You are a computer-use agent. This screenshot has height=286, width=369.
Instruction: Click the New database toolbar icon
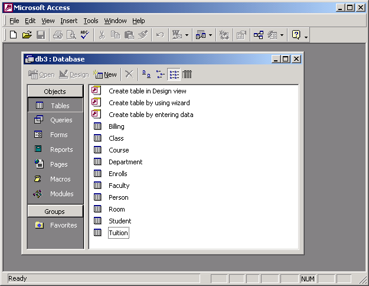pyautogui.click(x=13, y=35)
